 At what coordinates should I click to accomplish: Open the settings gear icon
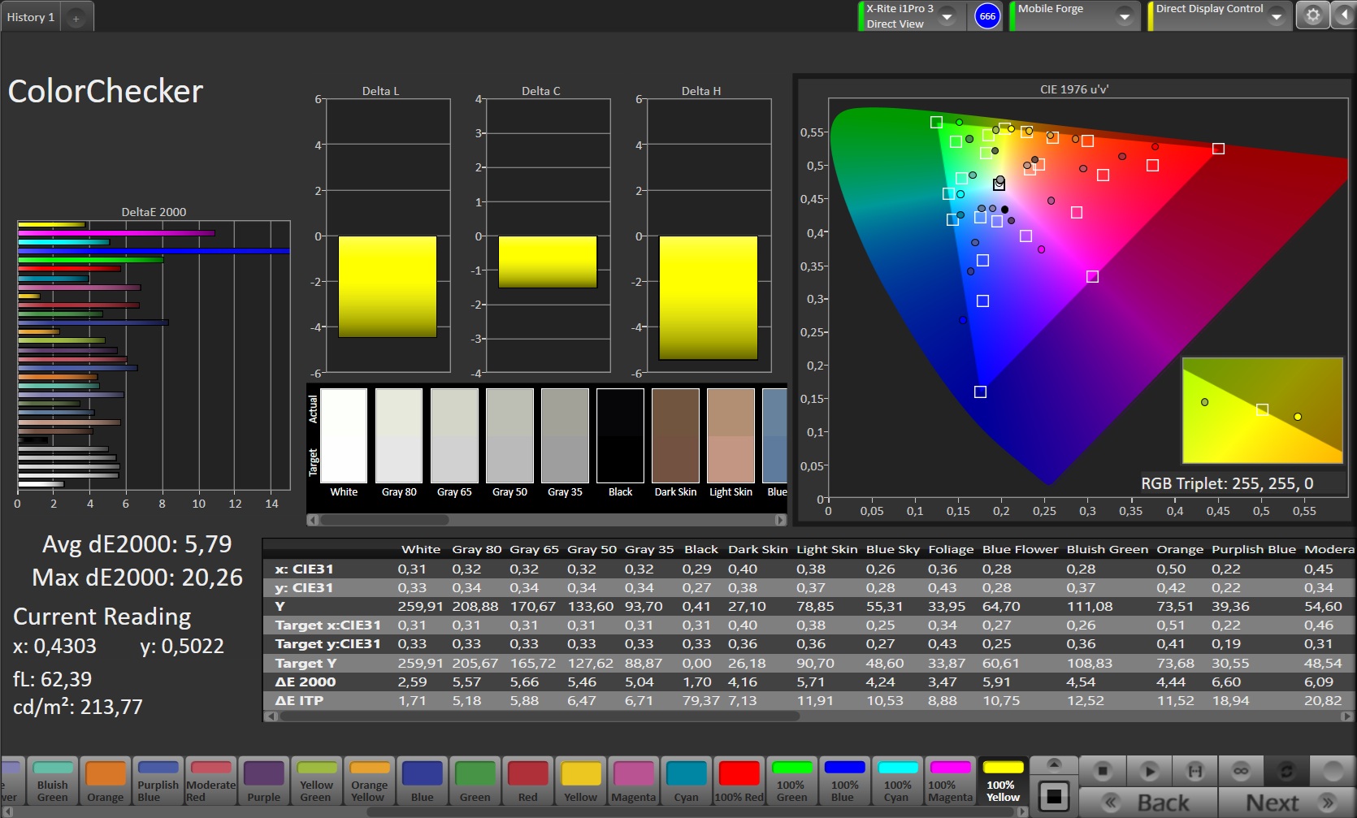click(1312, 15)
